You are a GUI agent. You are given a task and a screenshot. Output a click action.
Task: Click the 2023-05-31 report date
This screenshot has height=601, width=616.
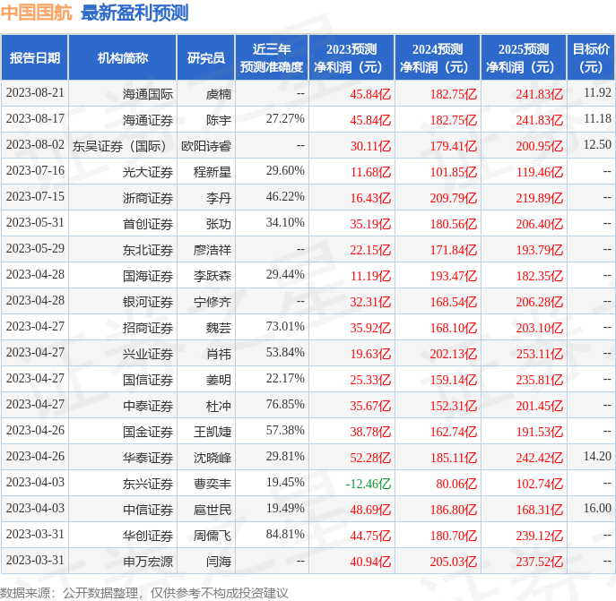(35, 222)
